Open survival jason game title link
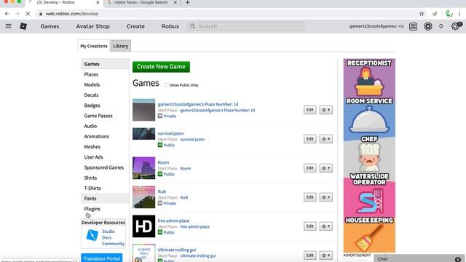Screen dimensions: 466x262 (170, 133)
